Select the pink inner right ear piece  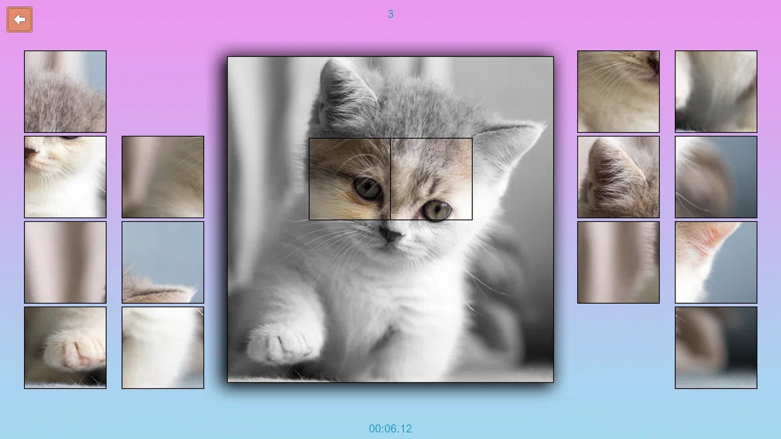[716, 262]
